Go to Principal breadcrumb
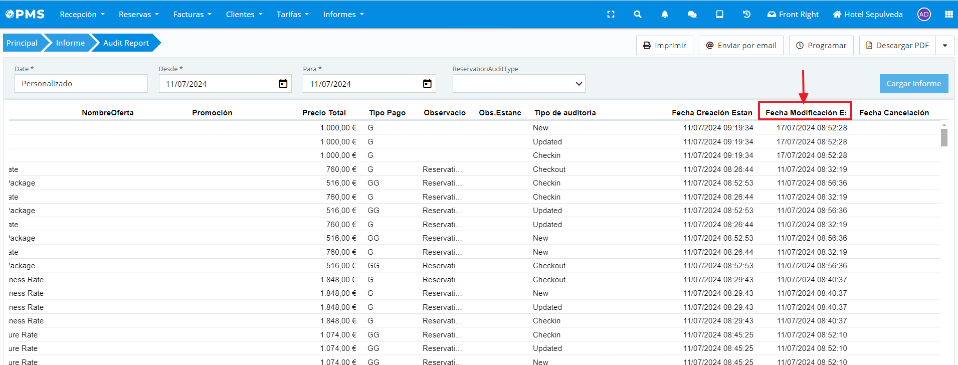 coord(22,43)
